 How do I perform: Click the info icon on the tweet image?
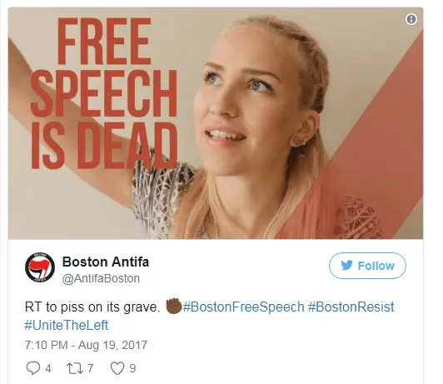[x=411, y=19]
